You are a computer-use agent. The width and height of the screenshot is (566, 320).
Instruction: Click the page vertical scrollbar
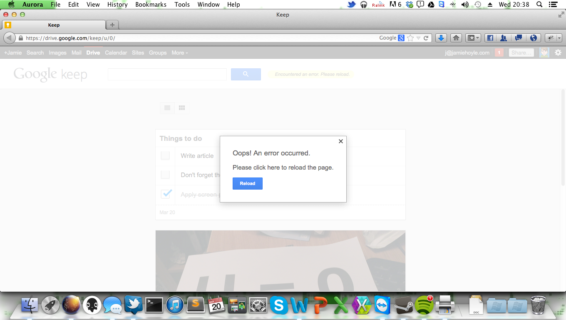563,137
